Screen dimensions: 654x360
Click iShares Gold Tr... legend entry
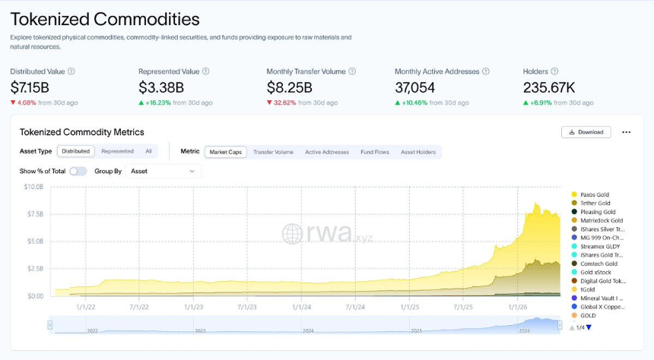(x=598, y=255)
